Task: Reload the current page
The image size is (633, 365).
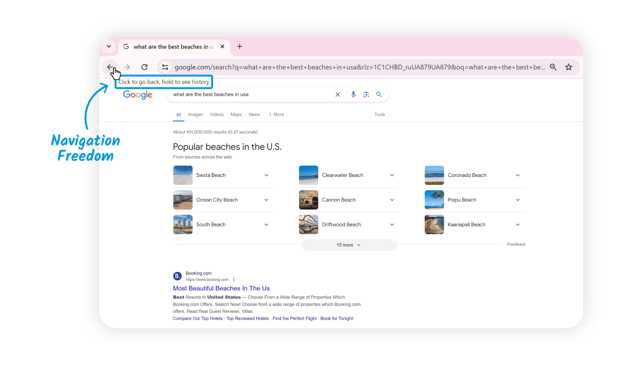Action: click(x=144, y=67)
